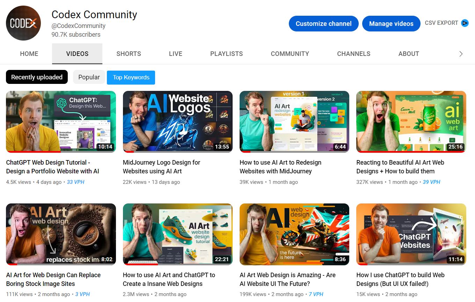Click title 'How to use AI Art and ChatGPT'

[x=169, y=279]
